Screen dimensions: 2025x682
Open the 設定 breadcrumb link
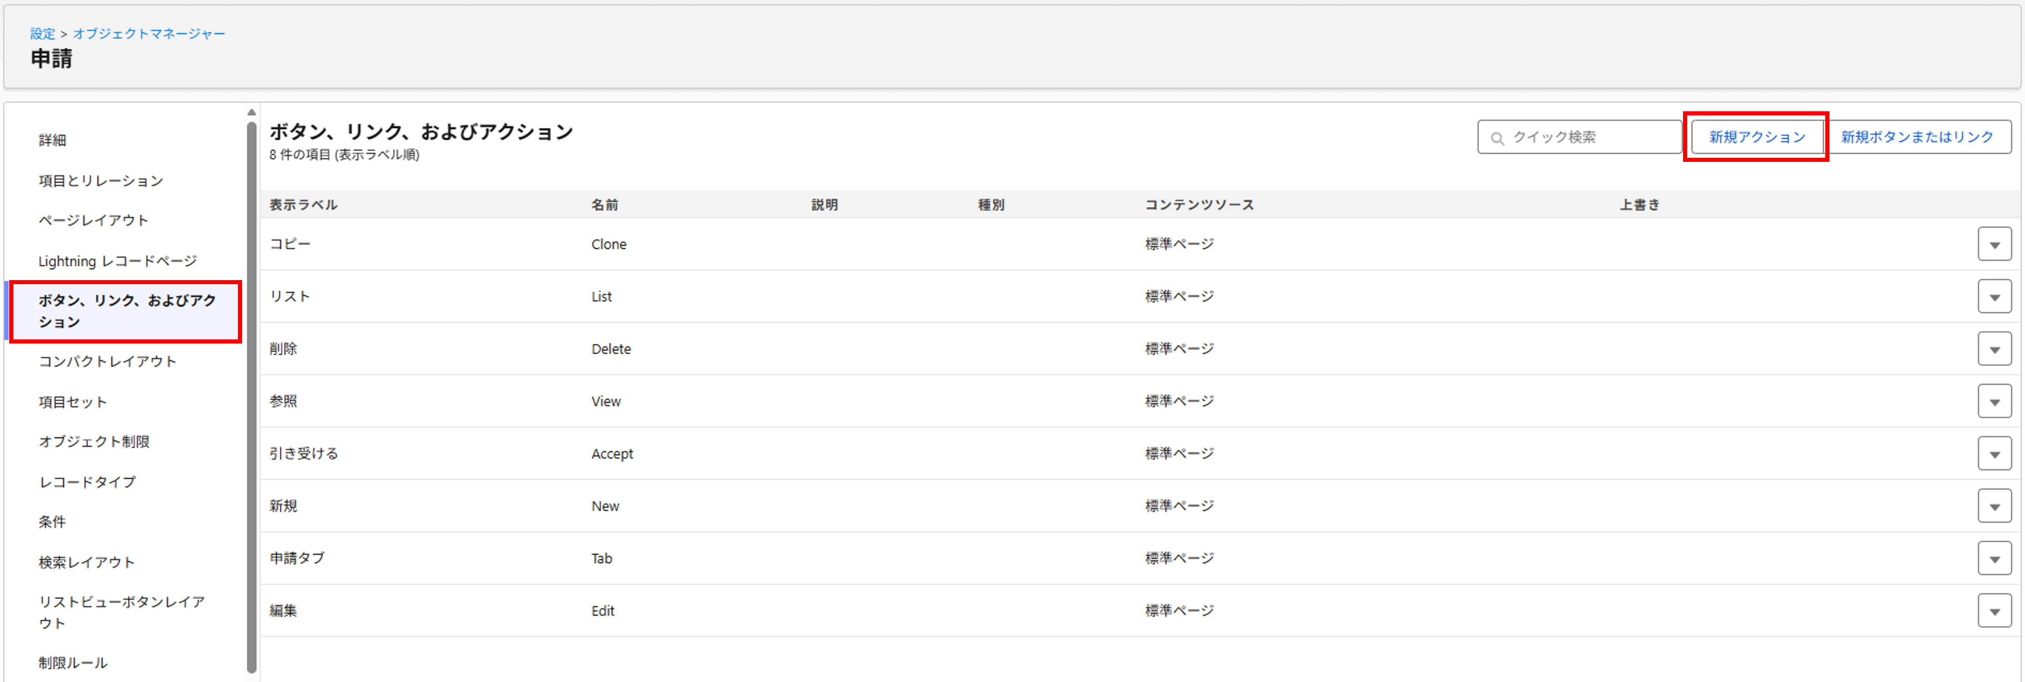(42, 34)
